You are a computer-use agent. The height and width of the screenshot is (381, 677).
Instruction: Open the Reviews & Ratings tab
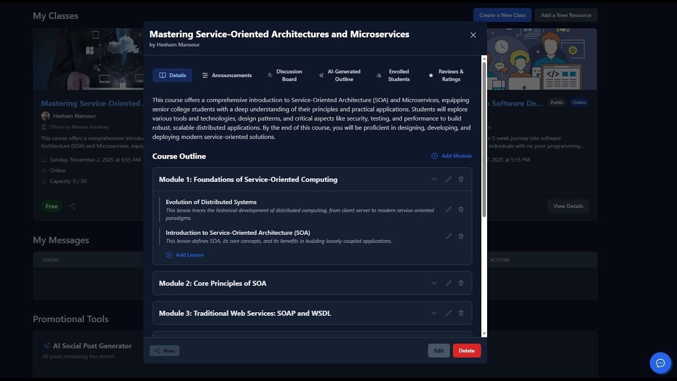[x=446, y=75]
